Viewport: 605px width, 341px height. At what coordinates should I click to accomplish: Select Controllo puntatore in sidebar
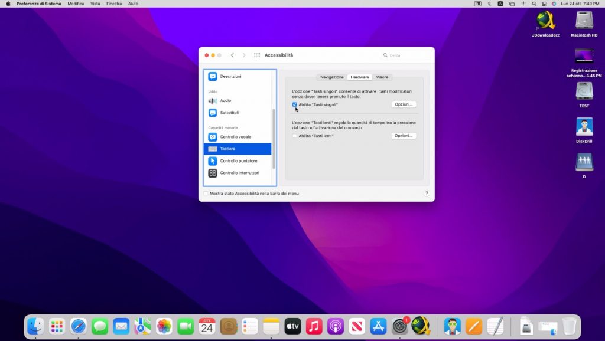(238, 161)
